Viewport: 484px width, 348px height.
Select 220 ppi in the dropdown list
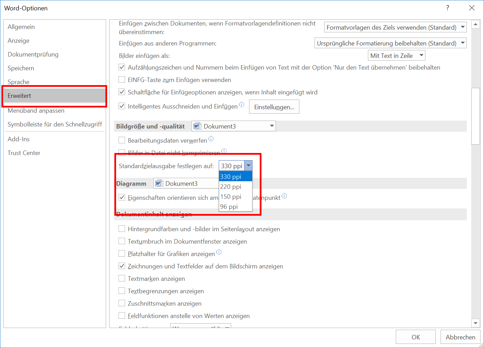236,186
